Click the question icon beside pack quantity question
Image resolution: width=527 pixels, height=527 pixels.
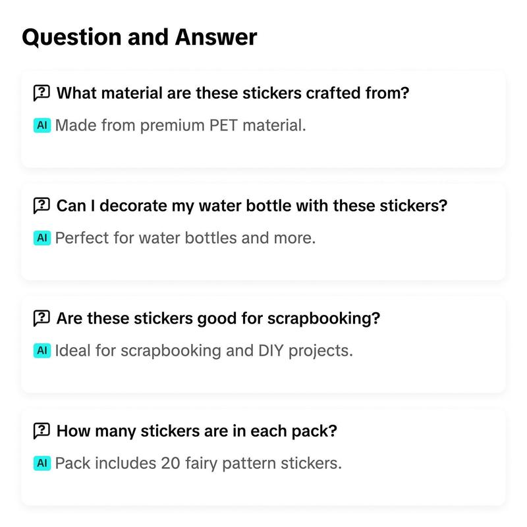pos(42,431)
